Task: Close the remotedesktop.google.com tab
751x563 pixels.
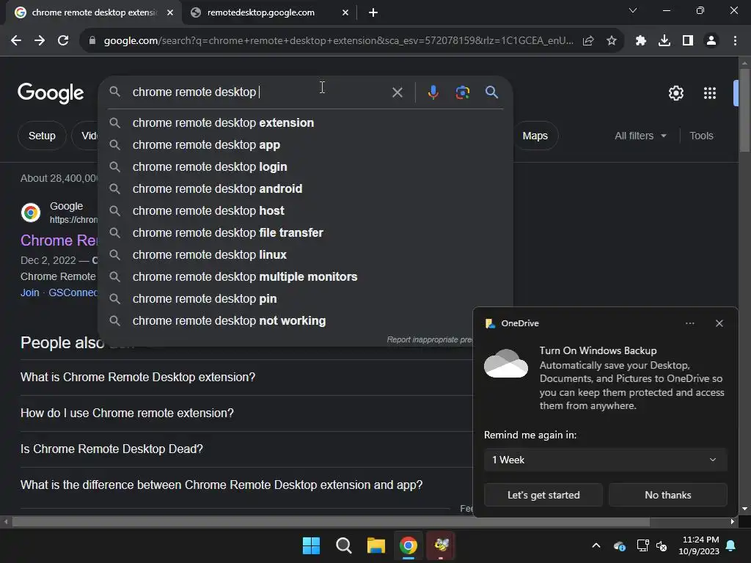Action: [345, 12]
